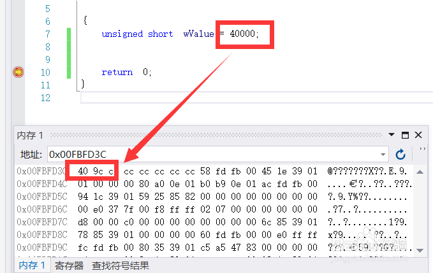Open the Memory 1 window options dropdown arrow

(x=392, y=135)
